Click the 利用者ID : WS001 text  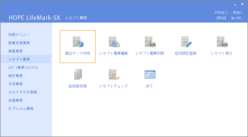[x=228, y=13]
